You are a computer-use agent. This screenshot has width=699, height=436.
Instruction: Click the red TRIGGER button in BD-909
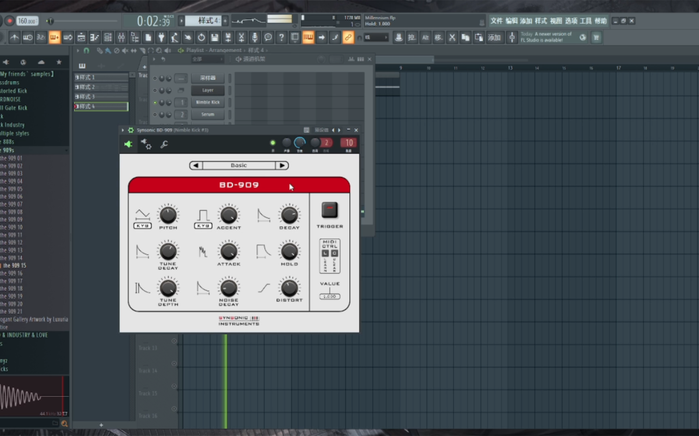tap(330, 210)
